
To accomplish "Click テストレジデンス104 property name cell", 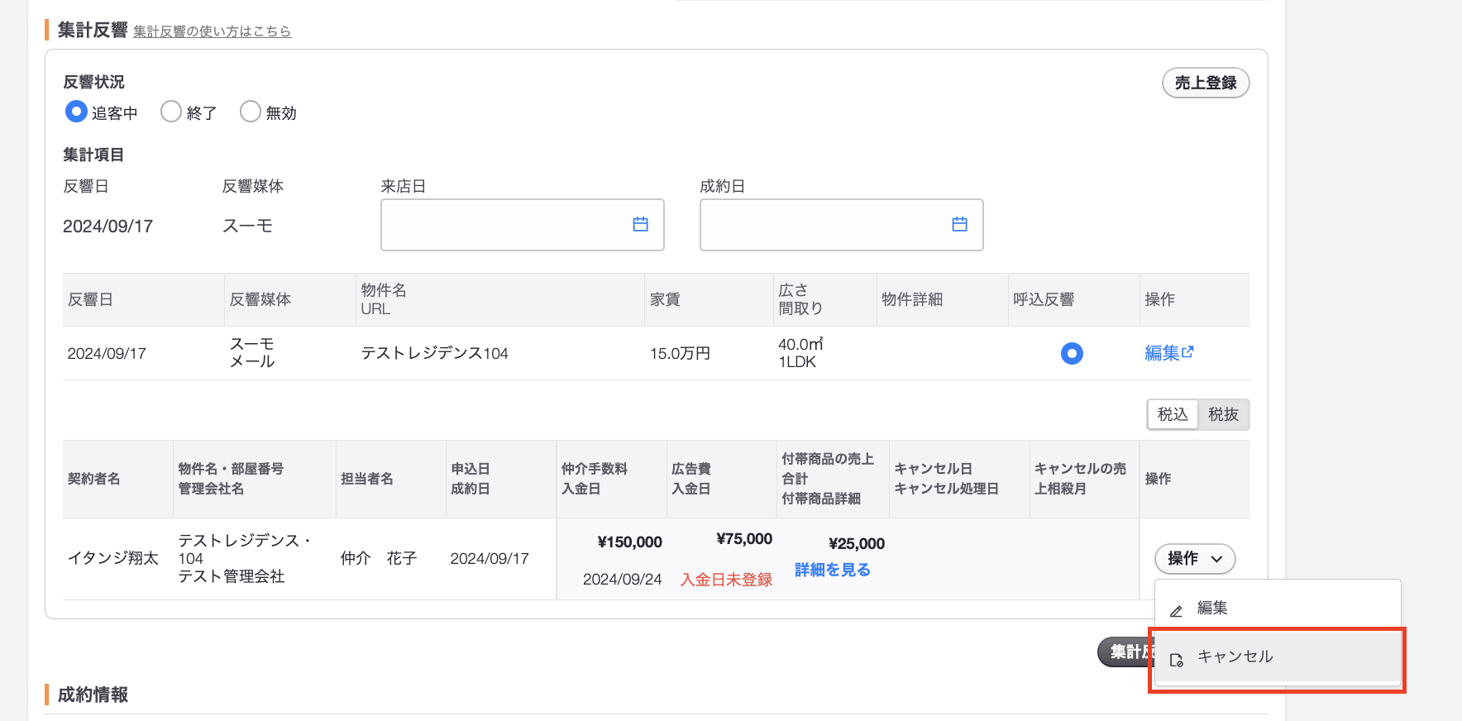I will pos(434,354).
